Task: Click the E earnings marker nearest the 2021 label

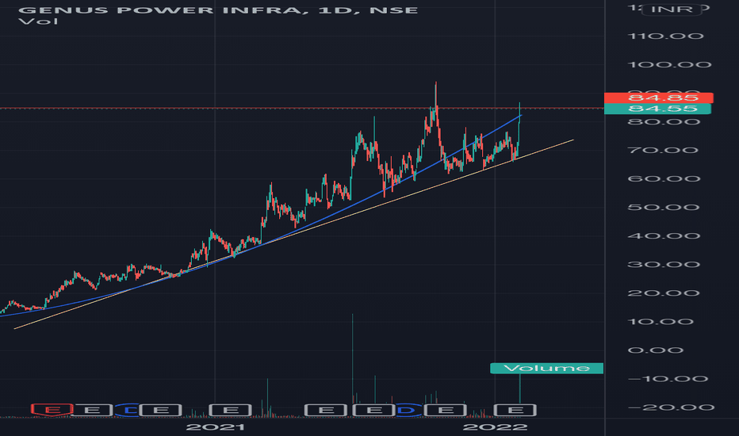Action: pyautogui.click(x=231, y=410)
